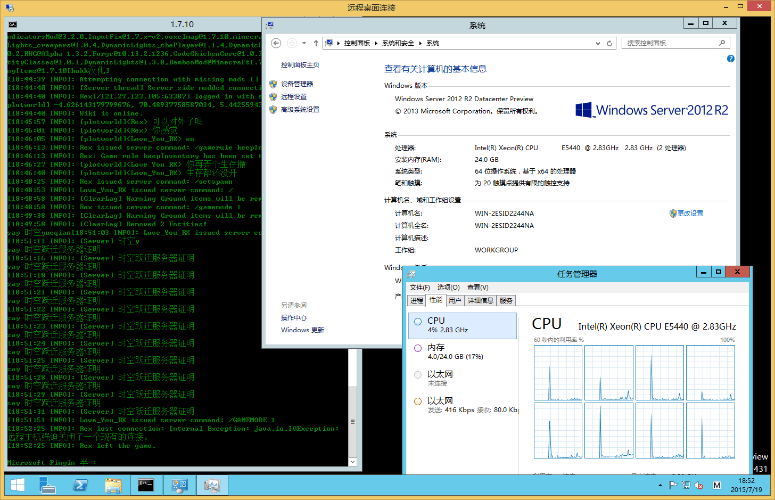775x500 pixels.
Task: Open the network tray icon
Action: 686,485
